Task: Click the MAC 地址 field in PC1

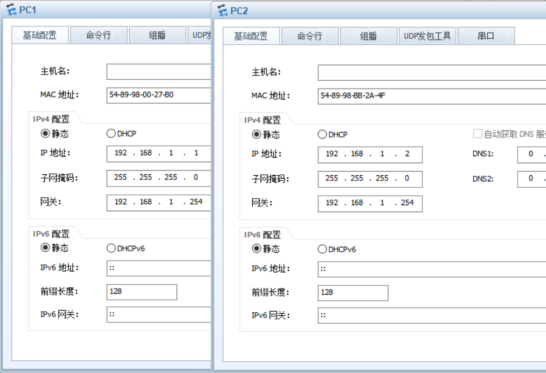Action: pyautogui.click(x=159, y=95)
